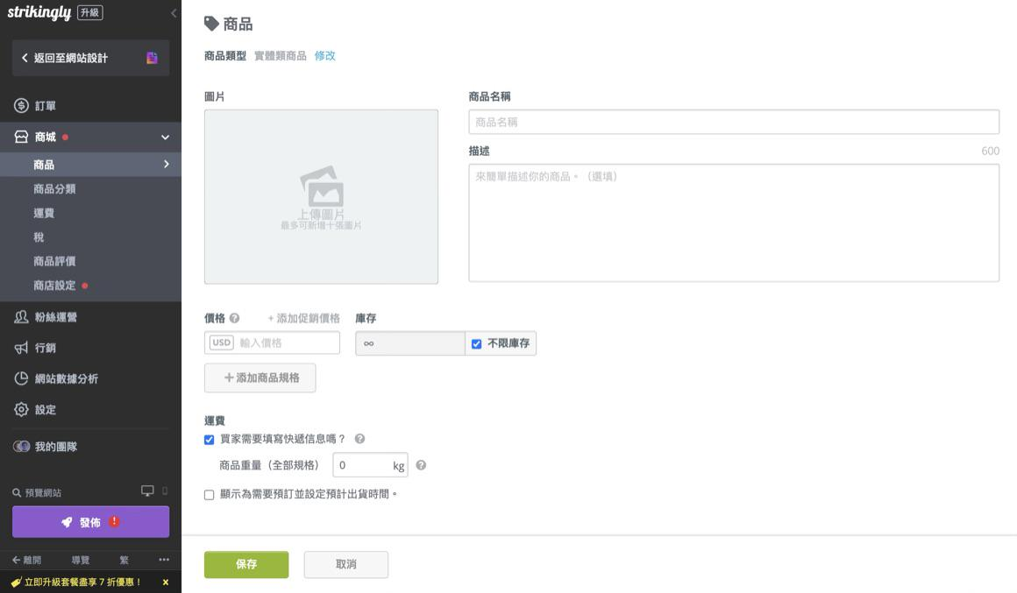
Task: Click the 行銷 megaphone icon
Action: 21,348
